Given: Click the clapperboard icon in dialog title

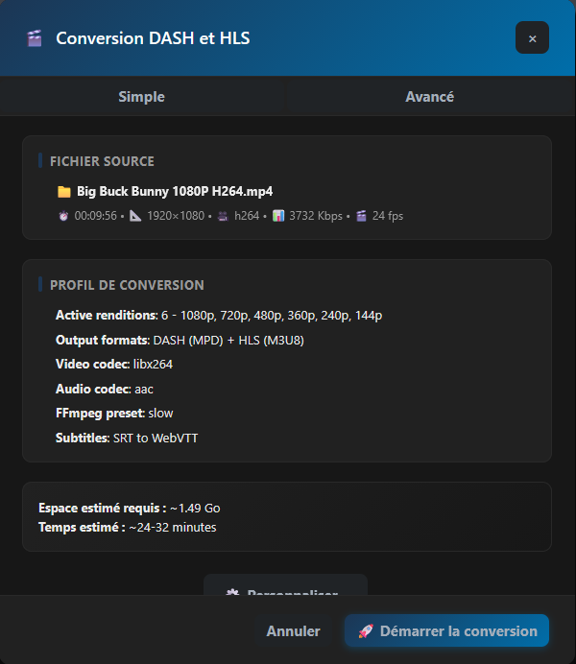Looking at the screenshot, I should 35,38.
